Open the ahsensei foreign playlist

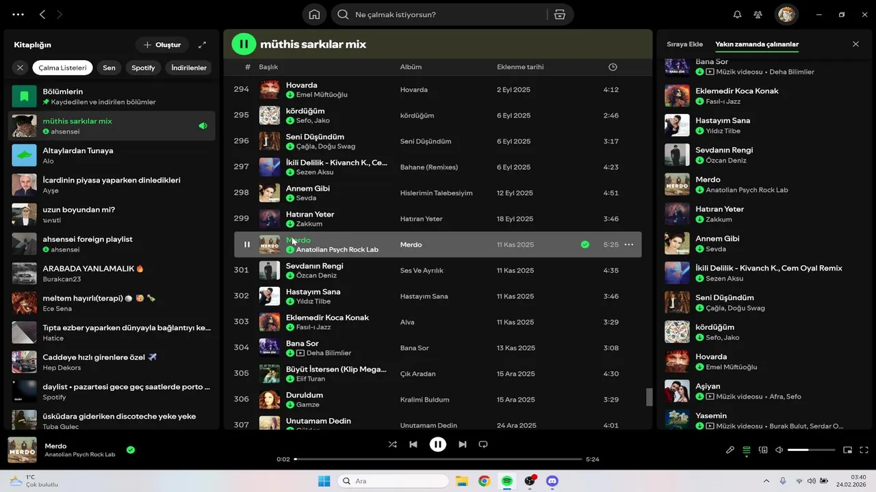coord(112,244)
